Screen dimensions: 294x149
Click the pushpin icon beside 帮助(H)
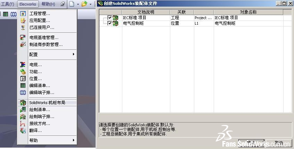(x=63, y=4)
